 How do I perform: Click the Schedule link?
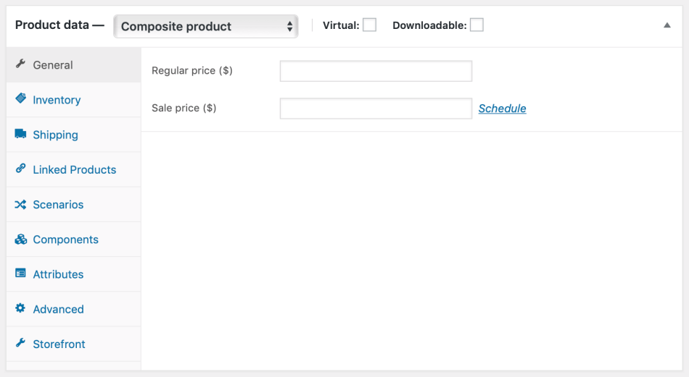(x=502, y=109)
